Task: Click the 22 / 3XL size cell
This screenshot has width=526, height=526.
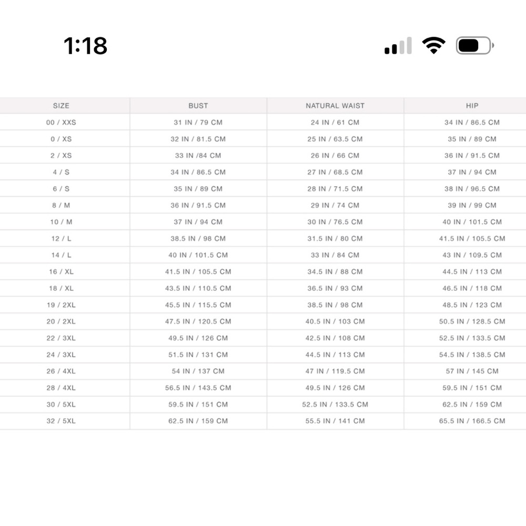Action: [61, 338]
